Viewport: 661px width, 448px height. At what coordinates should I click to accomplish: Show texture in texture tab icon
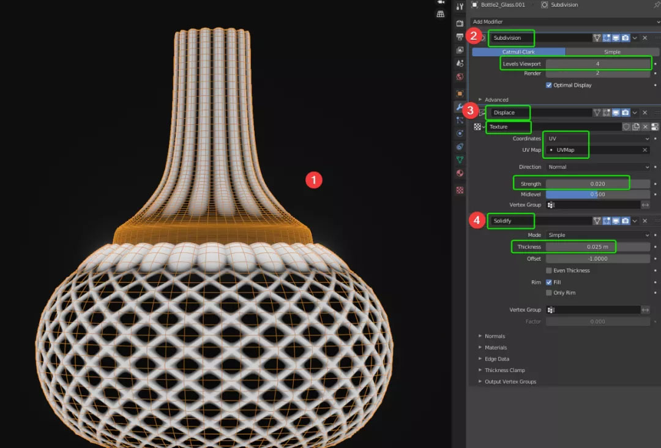click(655, 127)
